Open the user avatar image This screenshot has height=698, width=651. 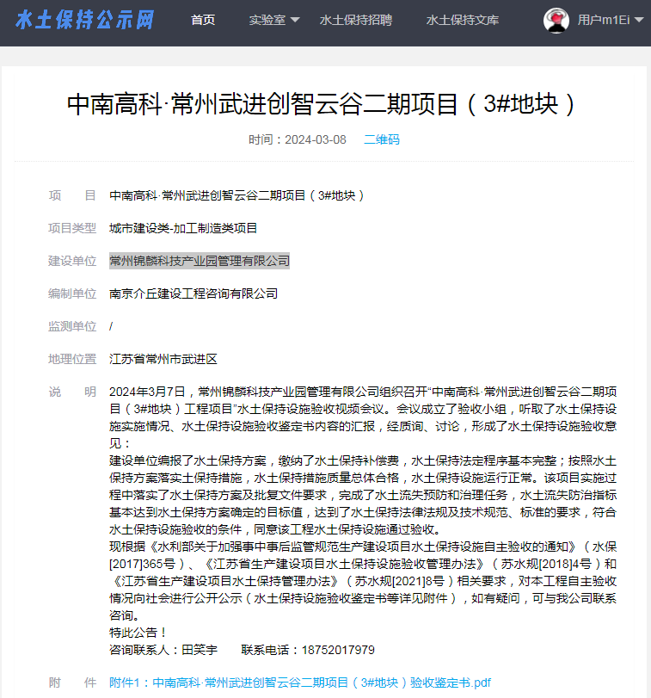click(556, 21)
